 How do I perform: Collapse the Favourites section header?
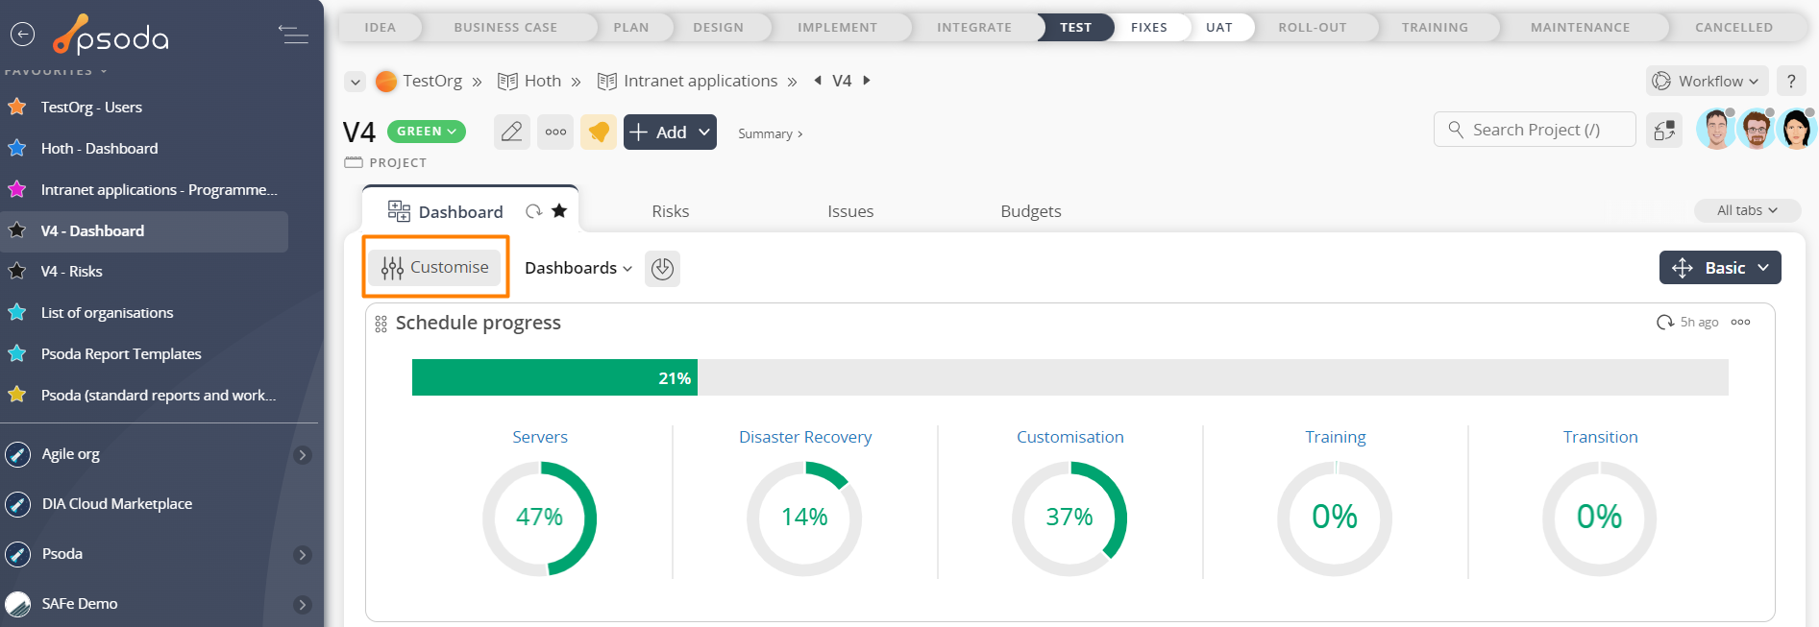[56, 71]
